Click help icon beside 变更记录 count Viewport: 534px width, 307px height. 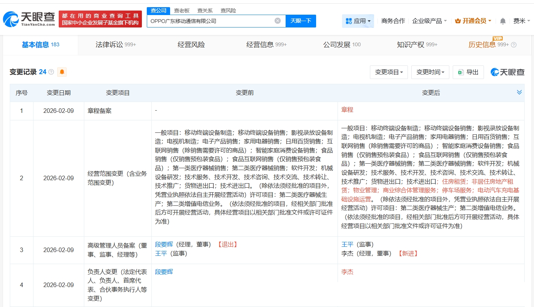click(x=51, y=72)
